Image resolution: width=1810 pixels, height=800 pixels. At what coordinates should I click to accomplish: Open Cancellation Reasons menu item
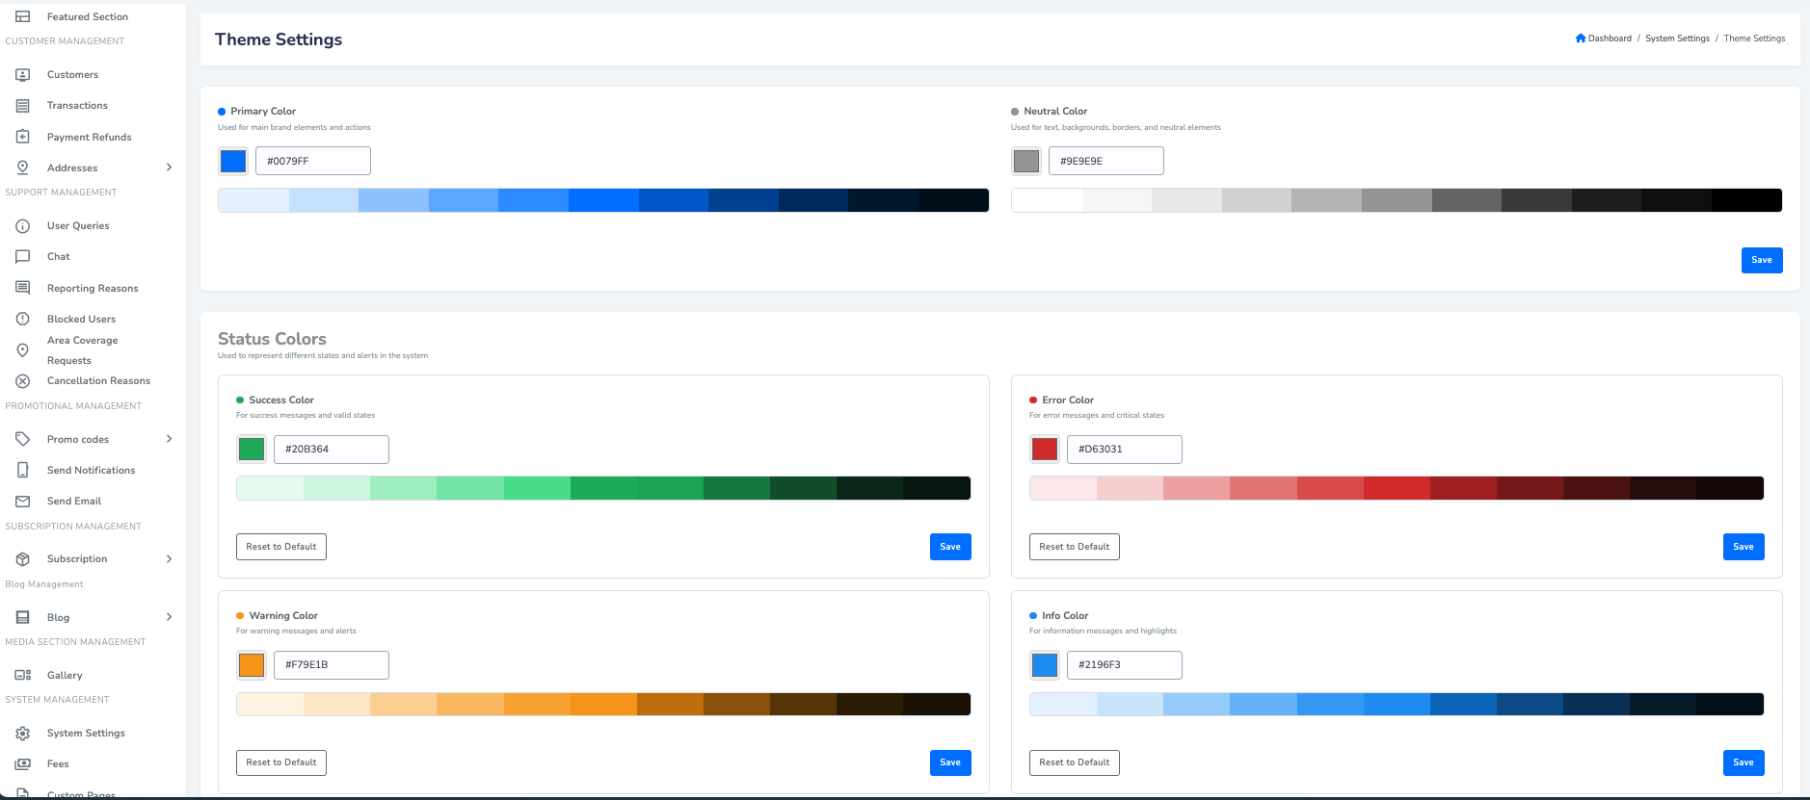(98, 381)
